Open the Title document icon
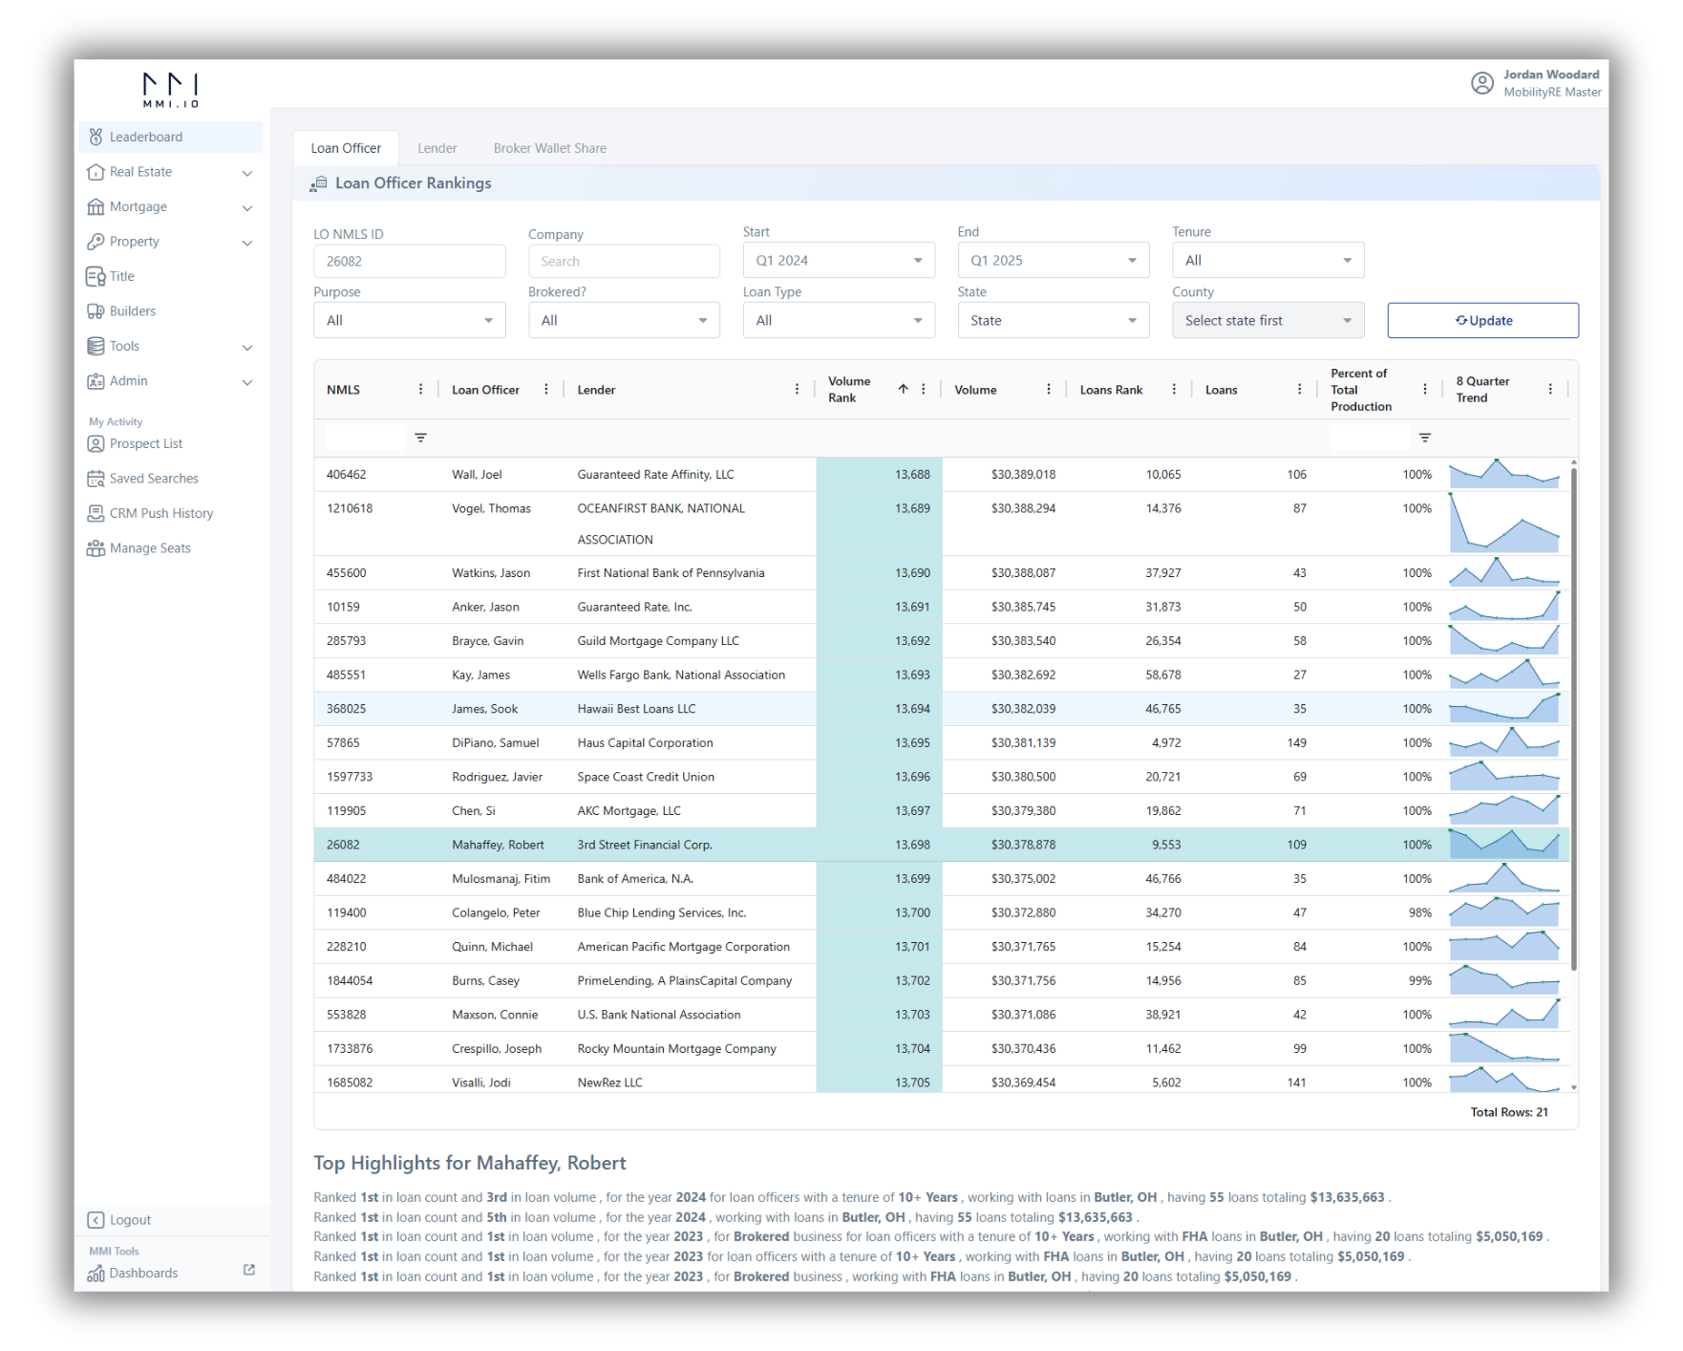The image size is (1683, 1351). (96, 276)
